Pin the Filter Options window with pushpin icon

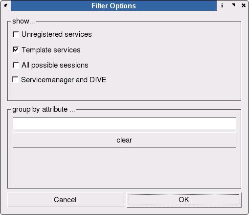[x=5, y=5]
